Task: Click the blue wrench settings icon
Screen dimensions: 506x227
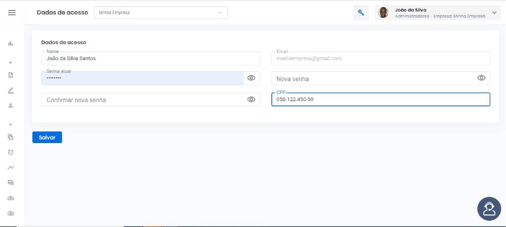Action: (361, 13)
